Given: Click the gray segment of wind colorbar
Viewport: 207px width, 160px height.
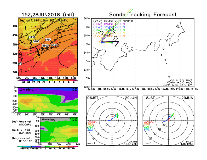Looking at the screenshot, I should (43, 146).
